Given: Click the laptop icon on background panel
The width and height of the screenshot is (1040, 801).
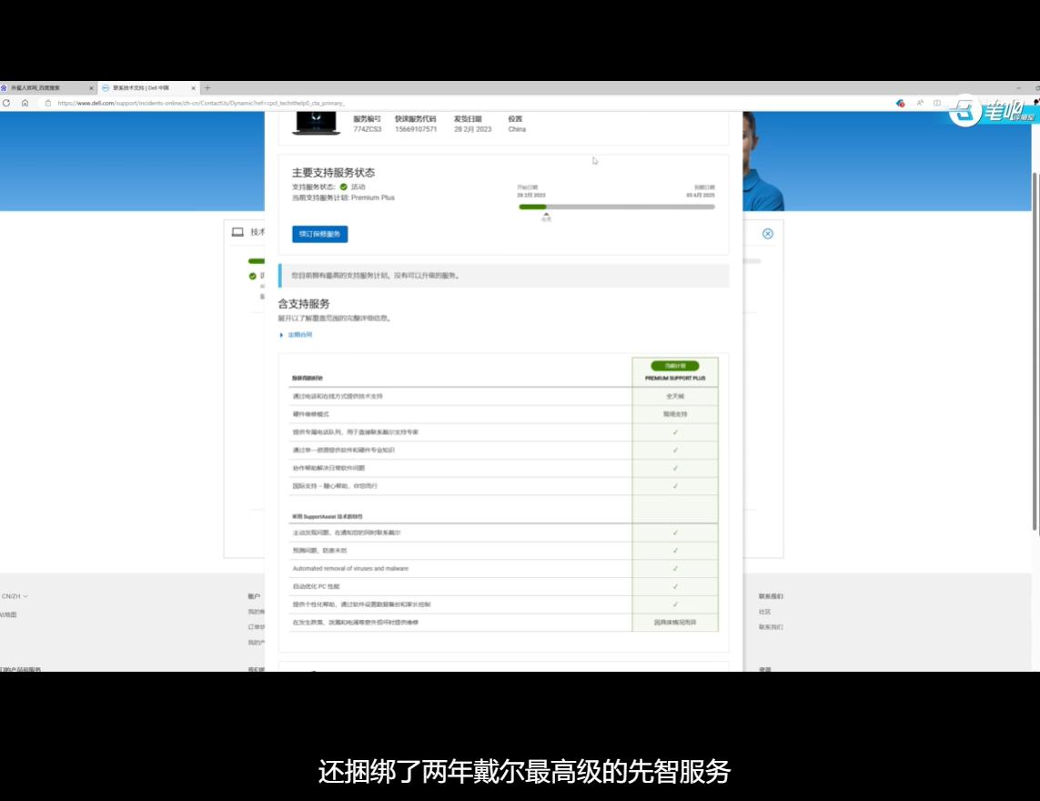Looking at the screenshot, I should tap(237, 232).
